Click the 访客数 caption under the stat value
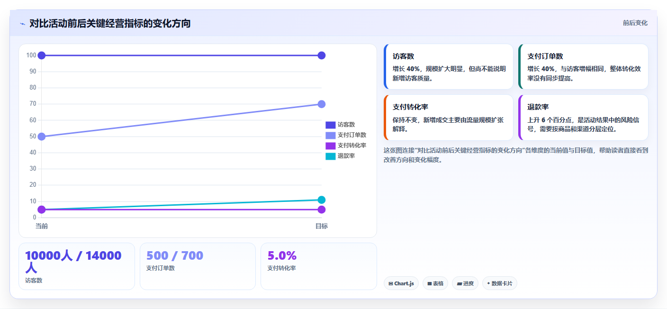This screenshot has width=667, height=309. tap(34, 281)
